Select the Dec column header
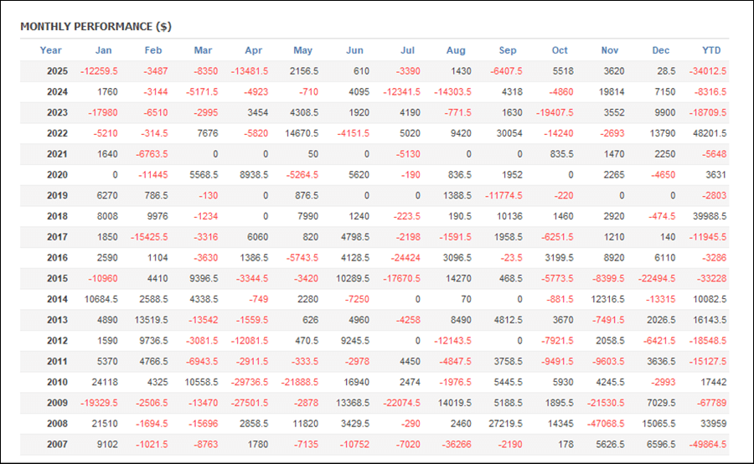 (x=661, y=50)
